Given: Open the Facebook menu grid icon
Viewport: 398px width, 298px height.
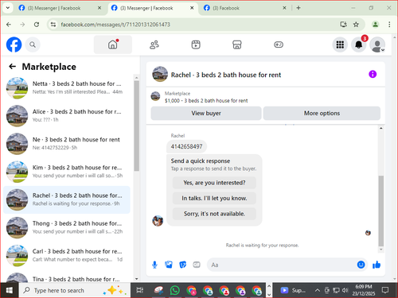Looking at the screenshot, I should tap(340, 45).
